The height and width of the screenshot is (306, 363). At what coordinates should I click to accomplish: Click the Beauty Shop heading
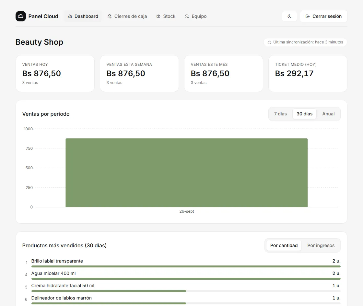coord(39,42)
